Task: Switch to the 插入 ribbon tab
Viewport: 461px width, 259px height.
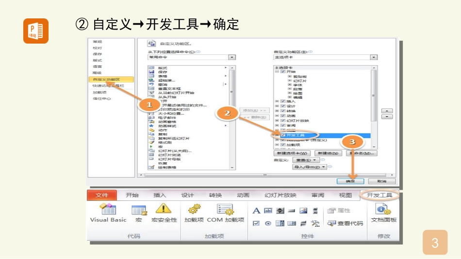Action: pyautogui.click(x=160, y=195)
